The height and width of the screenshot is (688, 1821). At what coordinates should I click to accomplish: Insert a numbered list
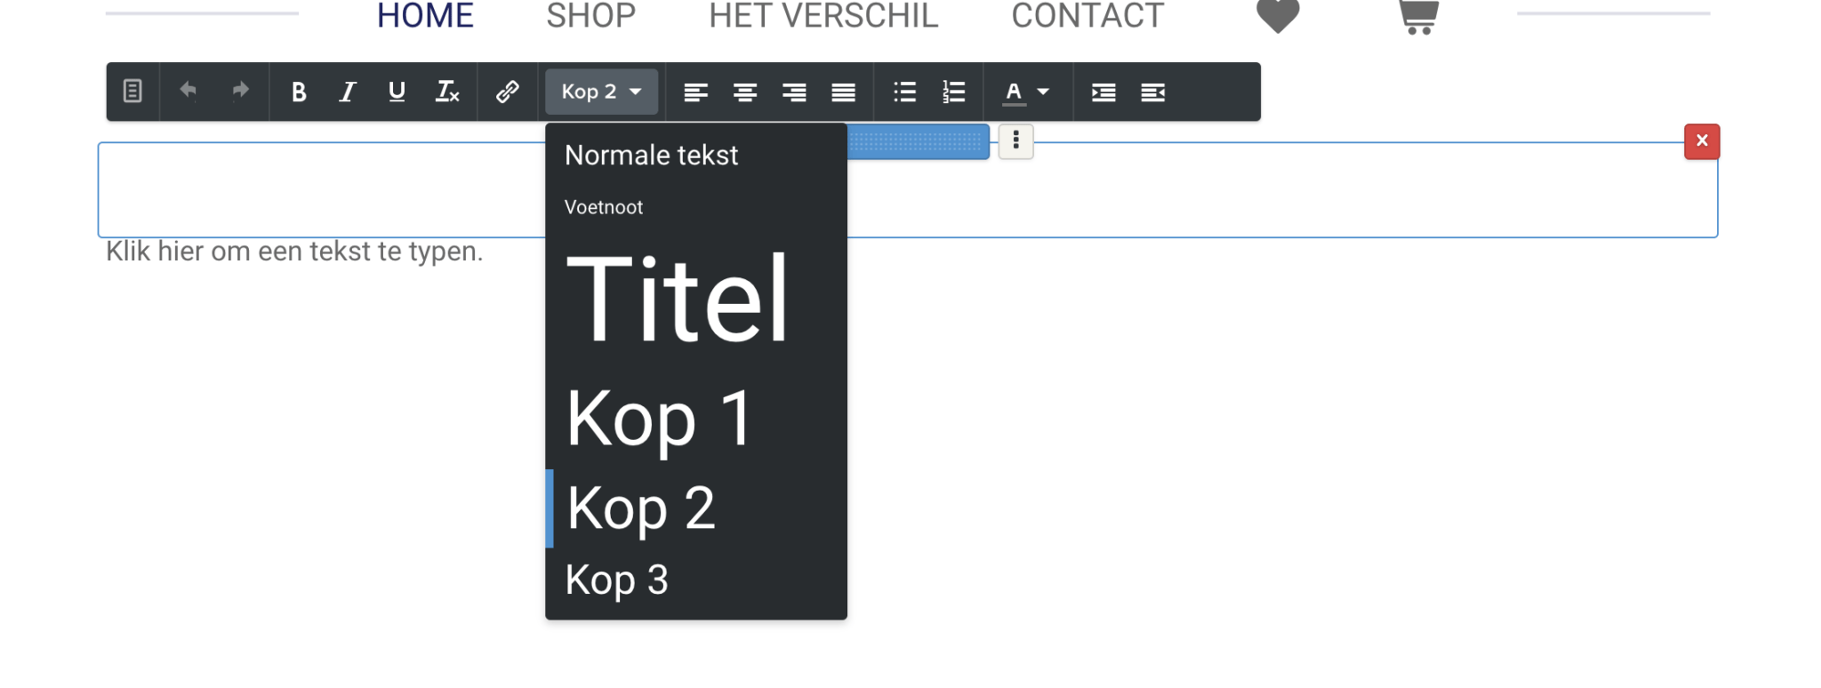tap(954, 92)
